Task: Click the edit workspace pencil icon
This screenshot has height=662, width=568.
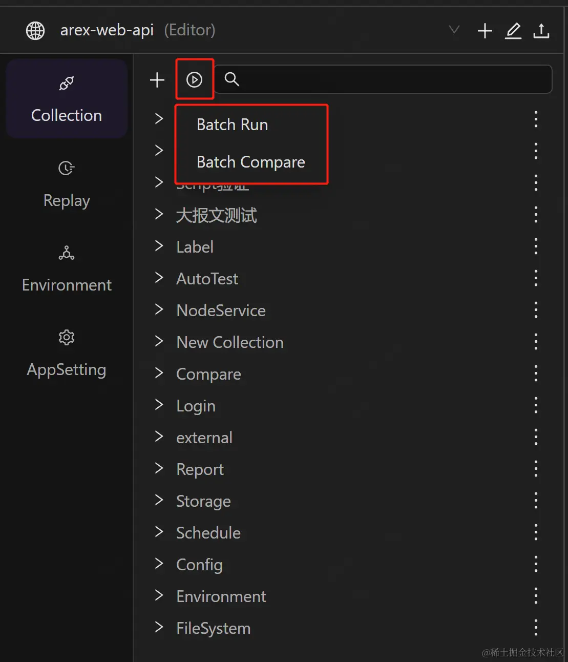Action: [x=513, y=31]
